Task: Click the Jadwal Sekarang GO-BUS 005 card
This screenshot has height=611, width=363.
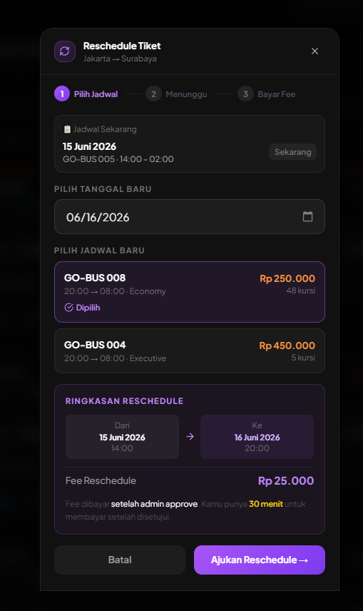Action: (x=190, y=143)
